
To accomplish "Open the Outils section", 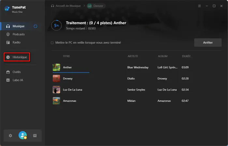I will click(x=16, y=72).
